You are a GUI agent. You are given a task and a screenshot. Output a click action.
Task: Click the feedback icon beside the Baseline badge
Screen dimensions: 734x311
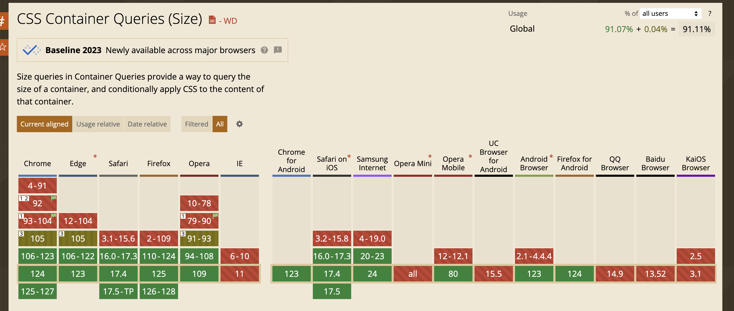click(x=278, y=50)
